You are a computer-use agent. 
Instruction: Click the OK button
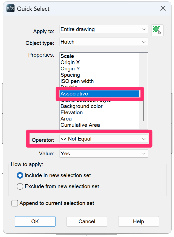pyautogui.click(x=35, y=221)
